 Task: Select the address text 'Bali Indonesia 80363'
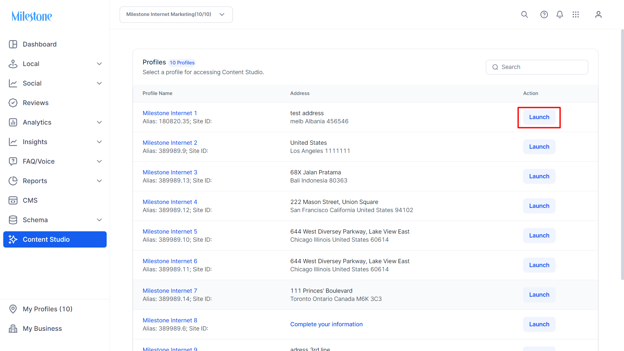tap(319, 181)
